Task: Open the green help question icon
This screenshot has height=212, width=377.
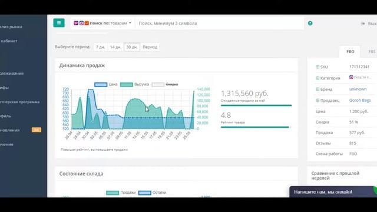Action: [x=310, y=24]
